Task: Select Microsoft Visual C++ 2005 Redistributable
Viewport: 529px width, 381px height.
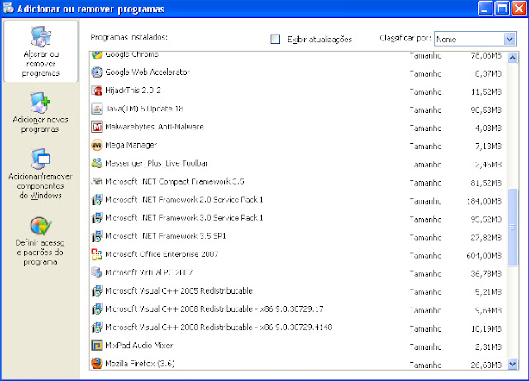Action: (298, 290)
